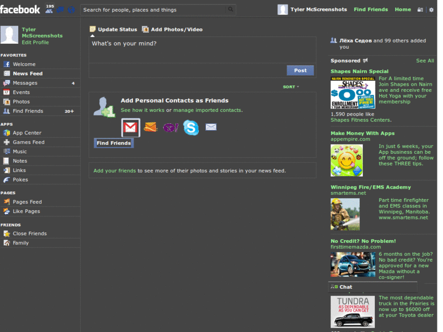Click See All sponsored link
Image resolution: width=443 pixels, height=332 pixels.
[425, 61]
